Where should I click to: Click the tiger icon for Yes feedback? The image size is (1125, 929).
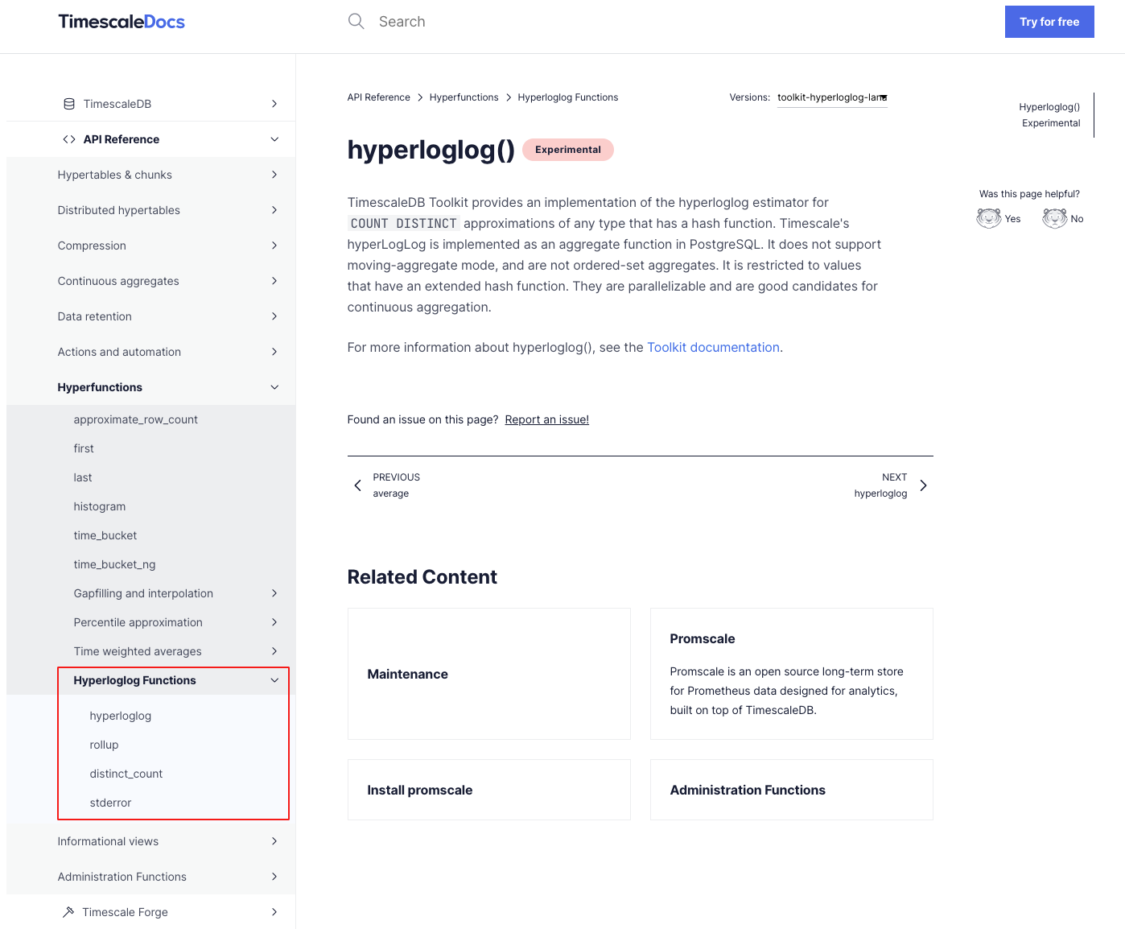click(988, 217)
